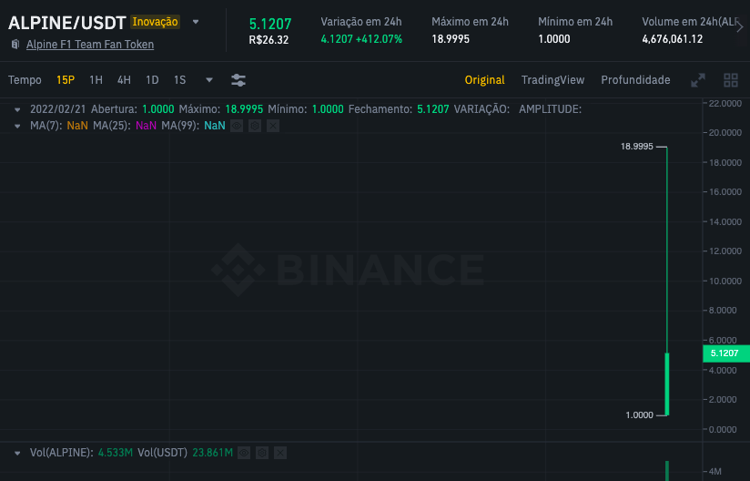Click the document icon beside Alpine F1 Team Fan Token
Screen dimensions: 750x481
click(x=15, y=45)
